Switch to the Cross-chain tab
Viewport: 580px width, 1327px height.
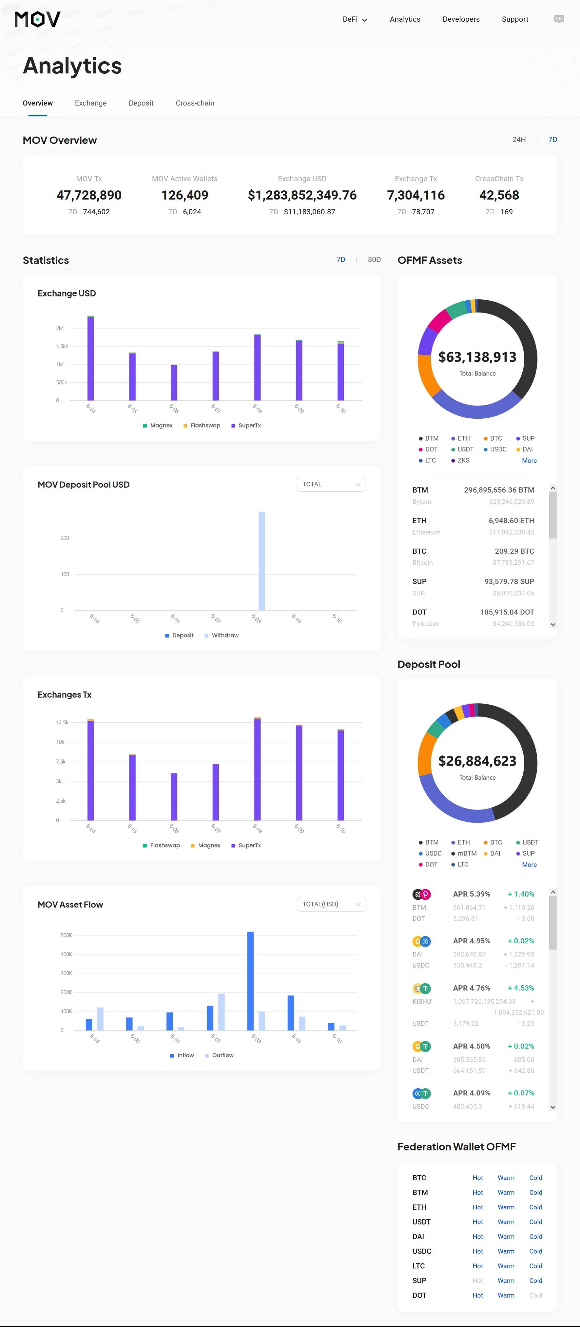(x=195, y=103)
